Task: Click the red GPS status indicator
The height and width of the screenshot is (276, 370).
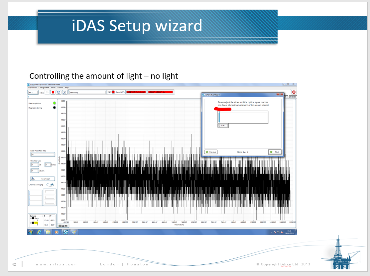Action: (x=113, y=92)
